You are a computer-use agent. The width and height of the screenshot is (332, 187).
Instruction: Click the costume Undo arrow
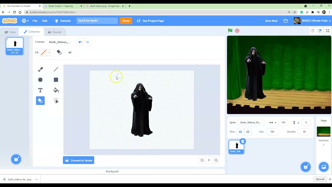pos(80,42)
